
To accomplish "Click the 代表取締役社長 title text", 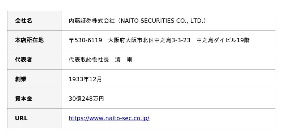I will pyautogui.click(x=89, y=60).
